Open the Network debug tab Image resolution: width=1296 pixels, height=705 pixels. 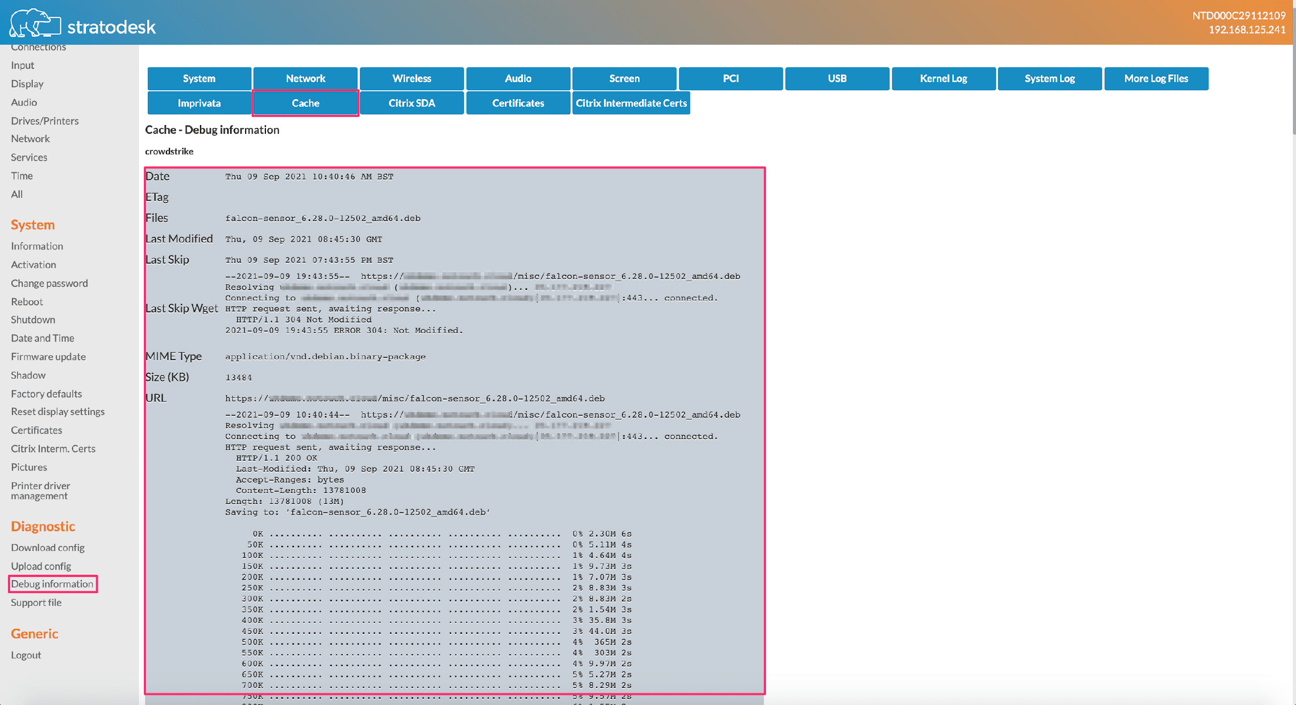[x=305, y=78]
